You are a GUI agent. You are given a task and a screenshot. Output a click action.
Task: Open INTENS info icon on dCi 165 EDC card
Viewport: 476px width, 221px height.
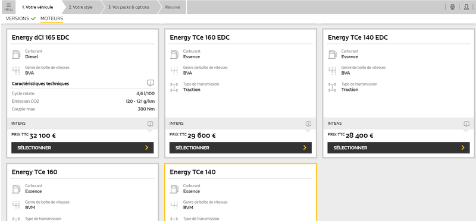151,124
